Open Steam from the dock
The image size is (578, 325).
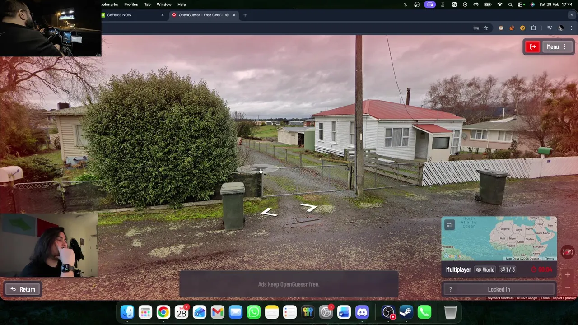click(406, 312)
